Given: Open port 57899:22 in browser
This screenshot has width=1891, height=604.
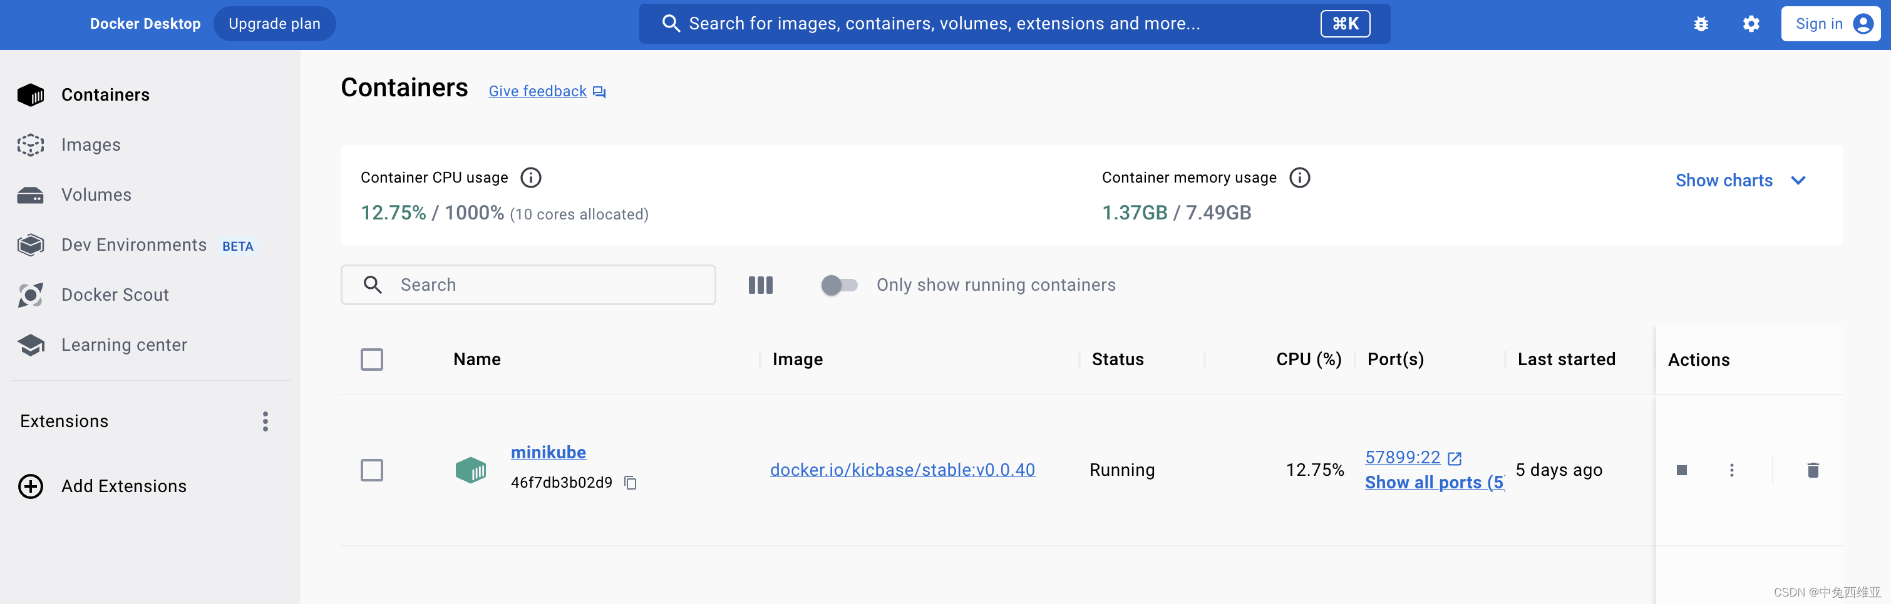Looking at the screenshot, I should coord(1402,458).
